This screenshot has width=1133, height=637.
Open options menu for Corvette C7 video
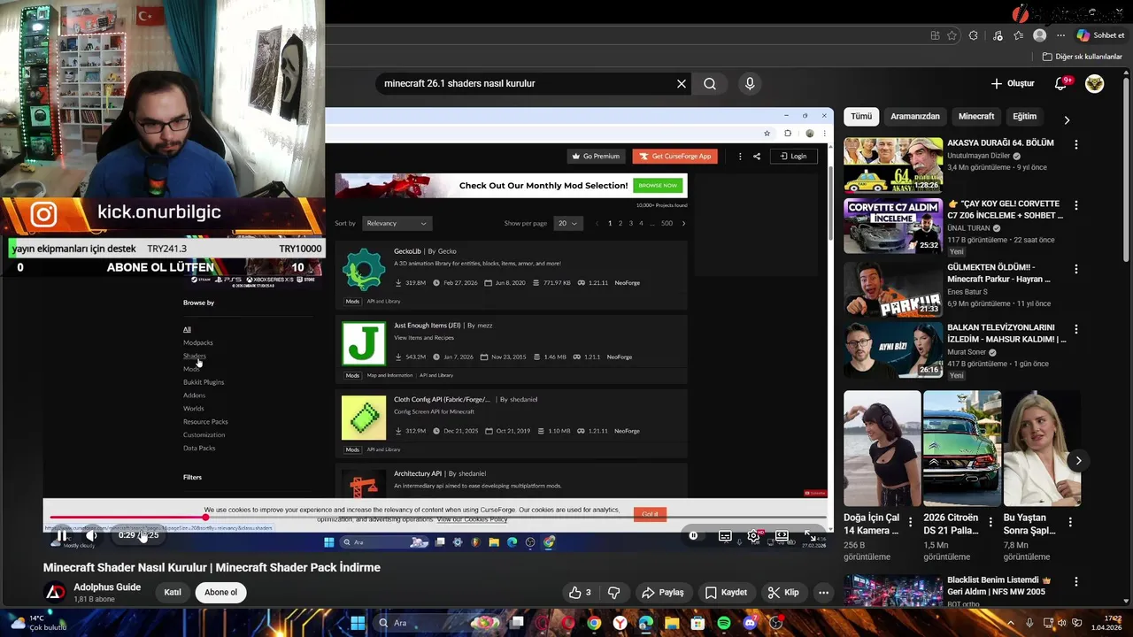[x=1076, y=205]
